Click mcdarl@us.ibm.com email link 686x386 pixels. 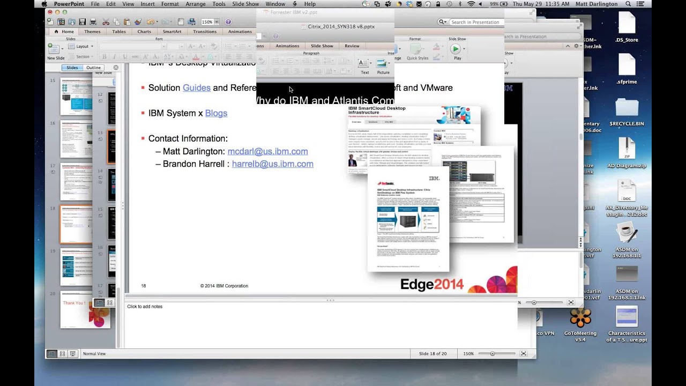[267, 151]
